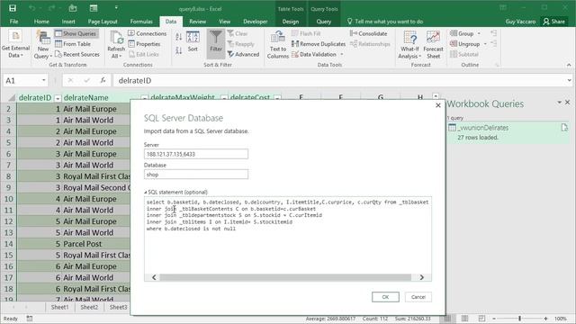This screenshot has width=576, height=324.
Task: Click Properties in Connections group
Action: click(x=144, y=44)
